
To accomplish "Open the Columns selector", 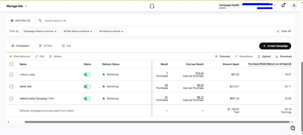I will click(x=223, y=56).
